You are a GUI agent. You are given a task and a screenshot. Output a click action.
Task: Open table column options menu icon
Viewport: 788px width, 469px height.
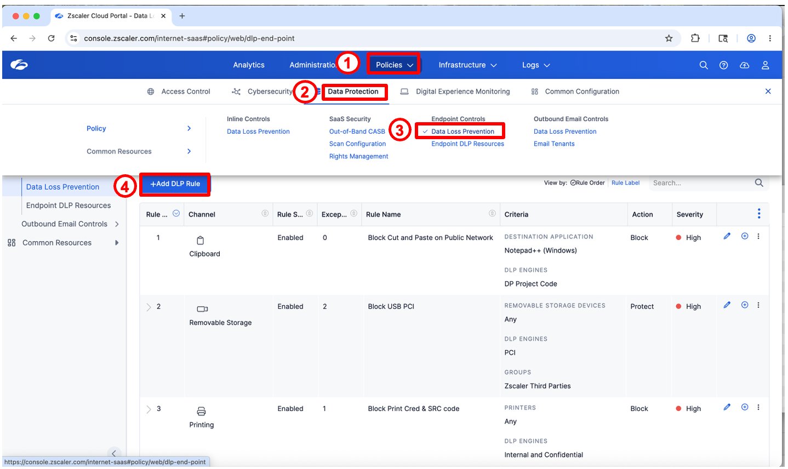(759, 214)
